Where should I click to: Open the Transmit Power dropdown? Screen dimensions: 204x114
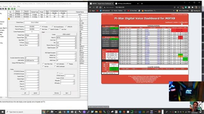tap(32, 38)
